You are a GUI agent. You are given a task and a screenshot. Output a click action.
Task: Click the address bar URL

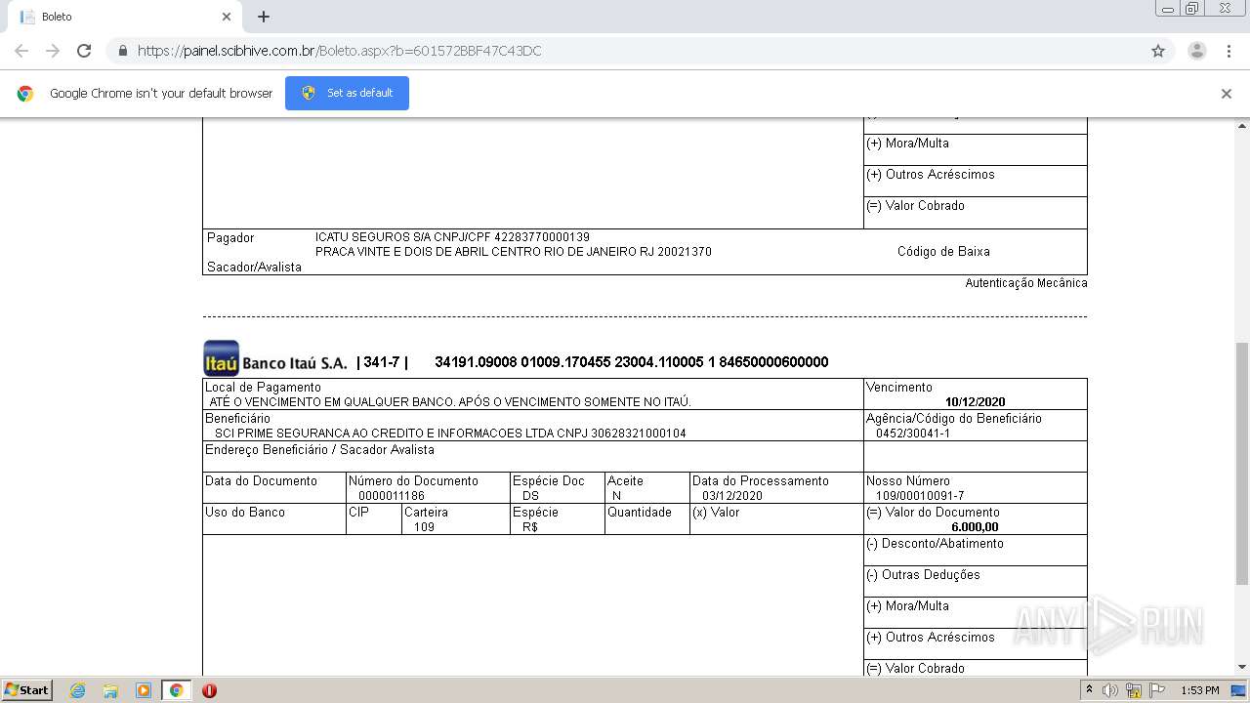point(339,51)
